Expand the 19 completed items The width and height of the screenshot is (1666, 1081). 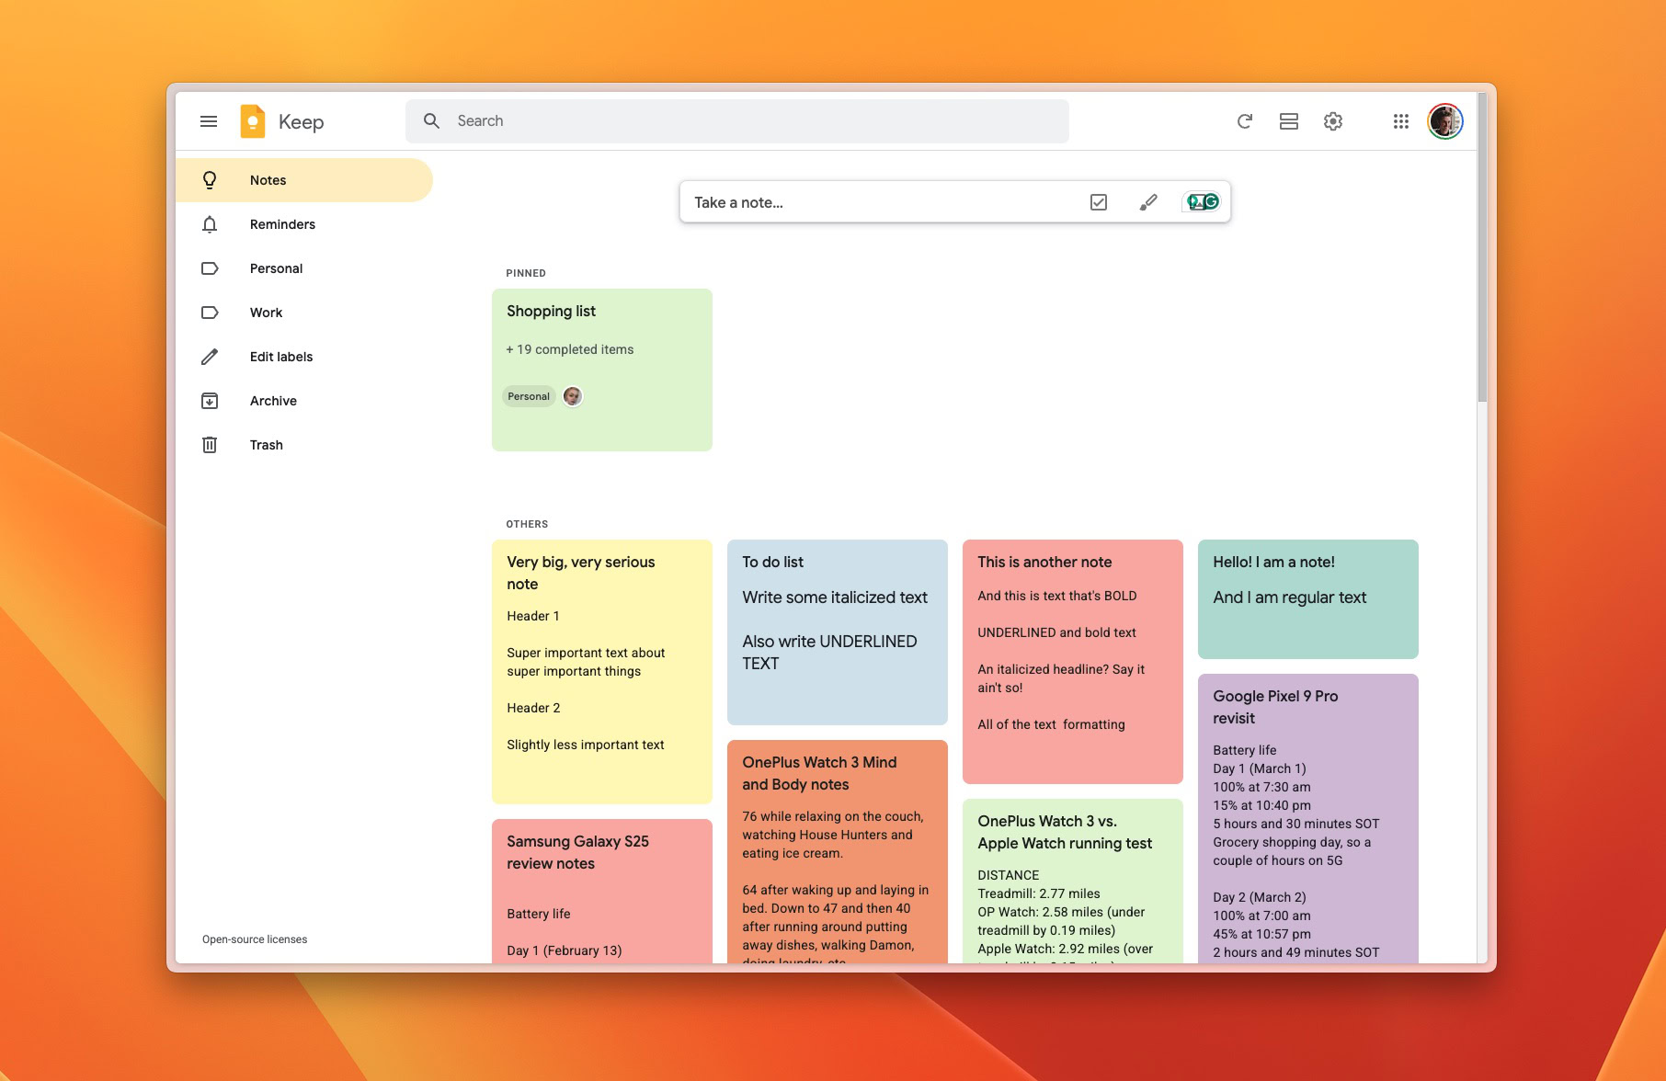[570, 349]
